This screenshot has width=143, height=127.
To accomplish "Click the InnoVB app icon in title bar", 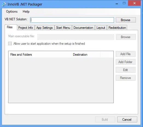I will pyautogui.click(x=4, y=4).
